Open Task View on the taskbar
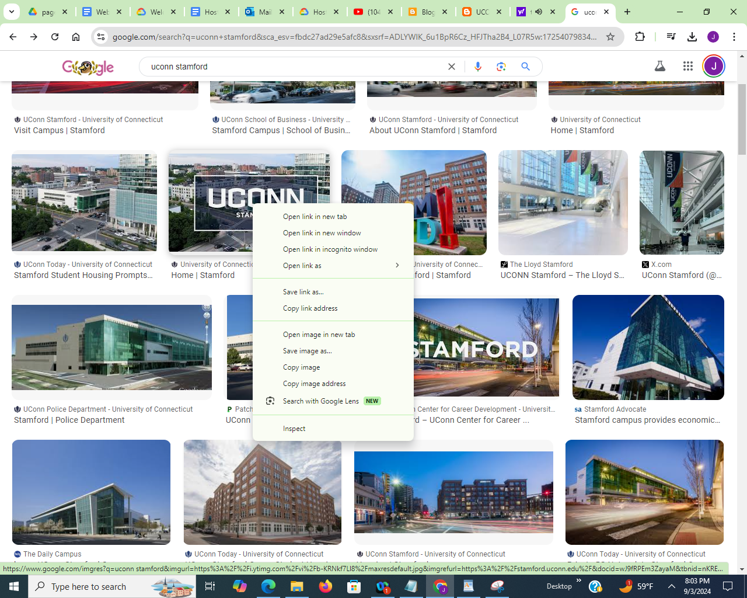The height and width of the screenshot is (598, 747). coord(210,586)
